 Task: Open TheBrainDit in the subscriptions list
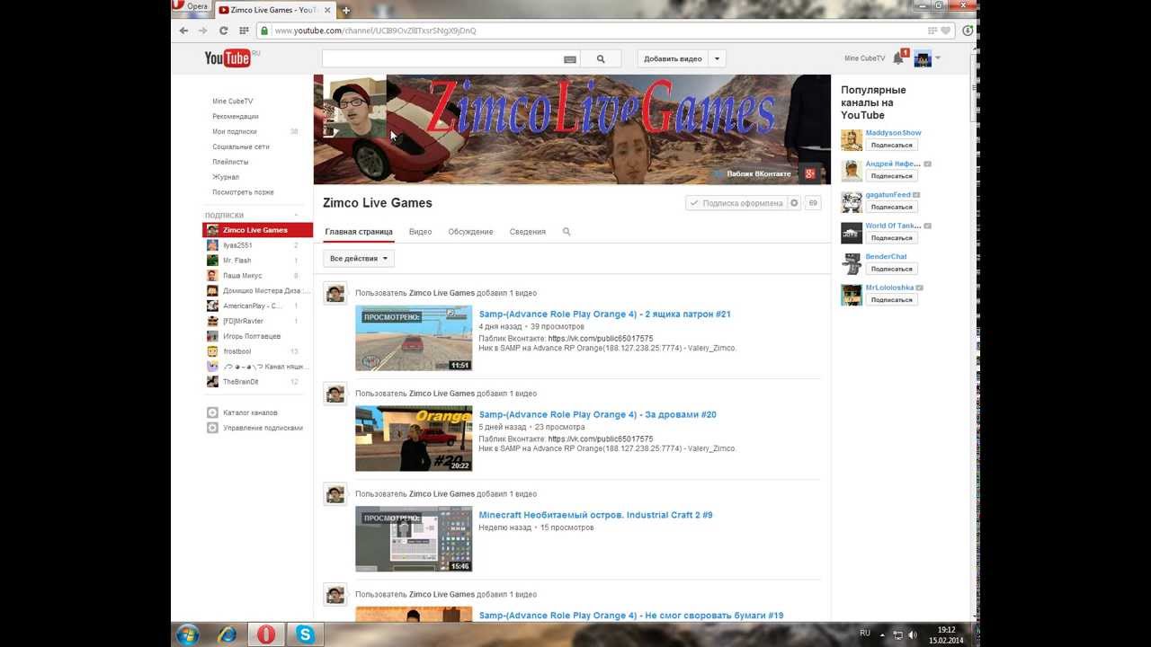point(241,382)
